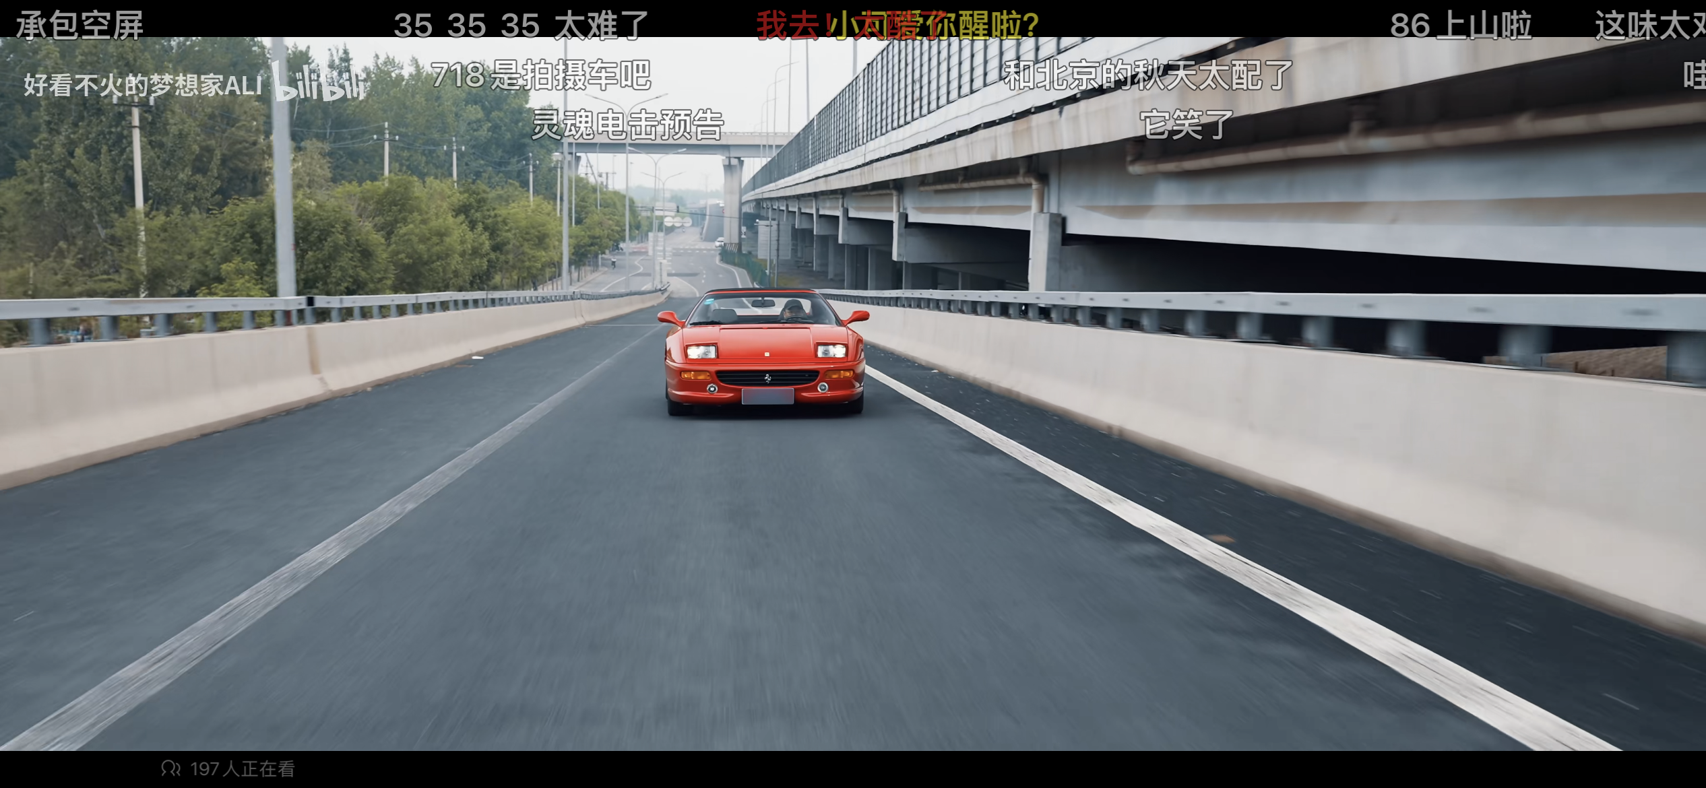The width and height of the screenshot is (1706, 788).
Task: Select the danmaku '和北京的秋天太配了'
Action: 1148,75
